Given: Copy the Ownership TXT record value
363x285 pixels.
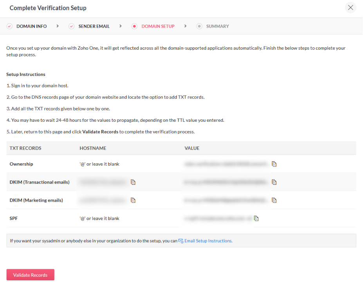Looking at the screenshot, I should 274,164.
